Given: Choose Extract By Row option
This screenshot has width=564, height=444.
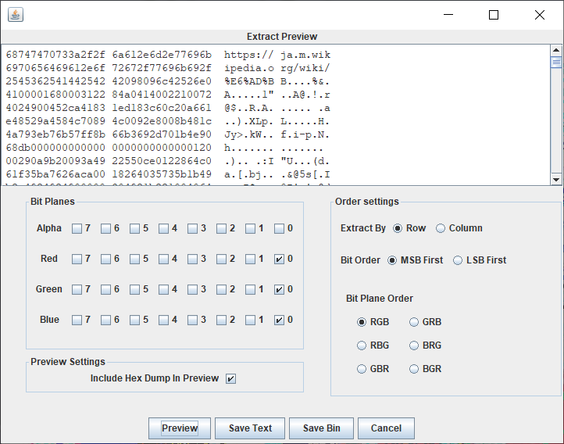Looking at the screenshot, I should pos(398,228).
